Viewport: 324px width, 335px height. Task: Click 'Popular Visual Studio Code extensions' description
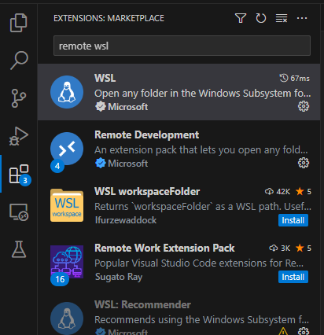click(199, 263)
